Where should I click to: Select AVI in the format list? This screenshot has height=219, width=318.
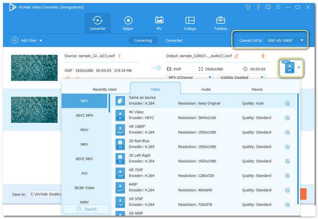tap(84, 173)
